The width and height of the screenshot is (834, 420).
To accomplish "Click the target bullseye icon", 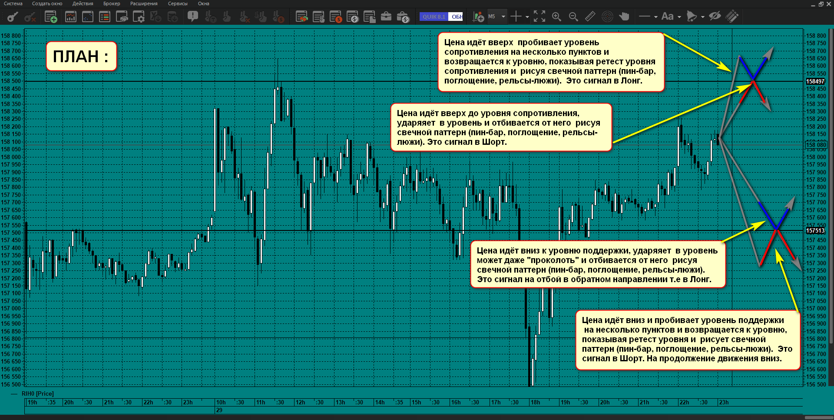I will pos(607,17).
